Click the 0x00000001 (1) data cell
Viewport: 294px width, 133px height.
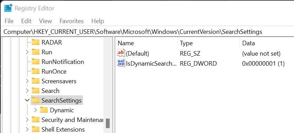pyautogui.click(x=263, y=64)
